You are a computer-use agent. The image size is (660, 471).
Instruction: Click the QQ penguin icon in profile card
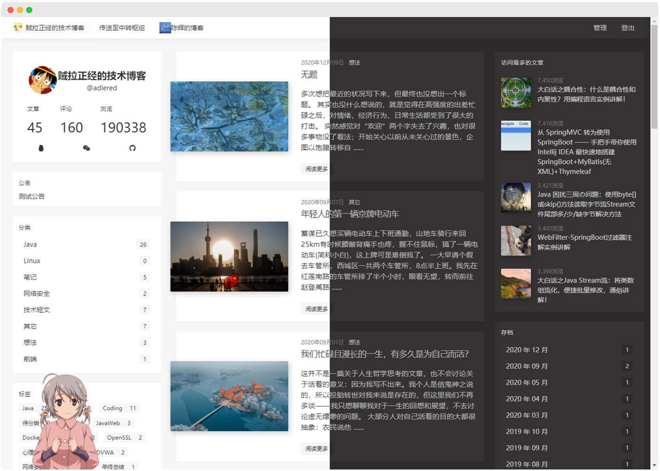(x=41, y=148)
